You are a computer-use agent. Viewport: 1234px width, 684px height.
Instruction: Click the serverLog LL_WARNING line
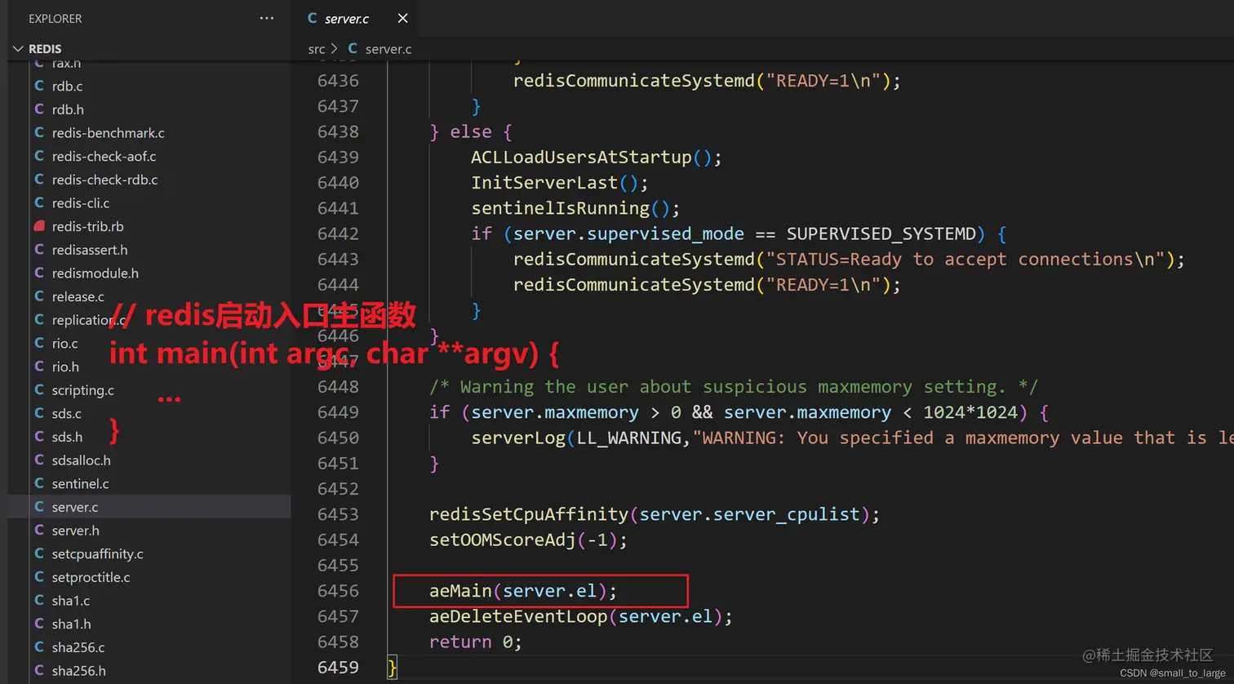point(852,437)
